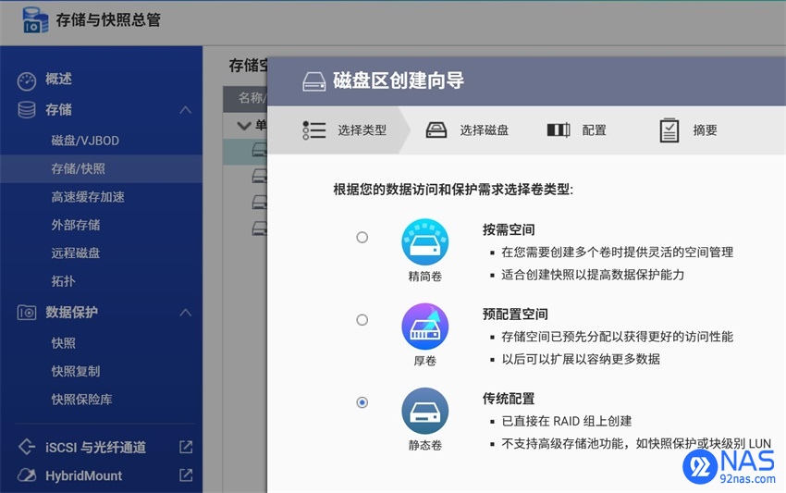
Task: Go to the 选择磁盘 wizard step
Action: [467, 130]
